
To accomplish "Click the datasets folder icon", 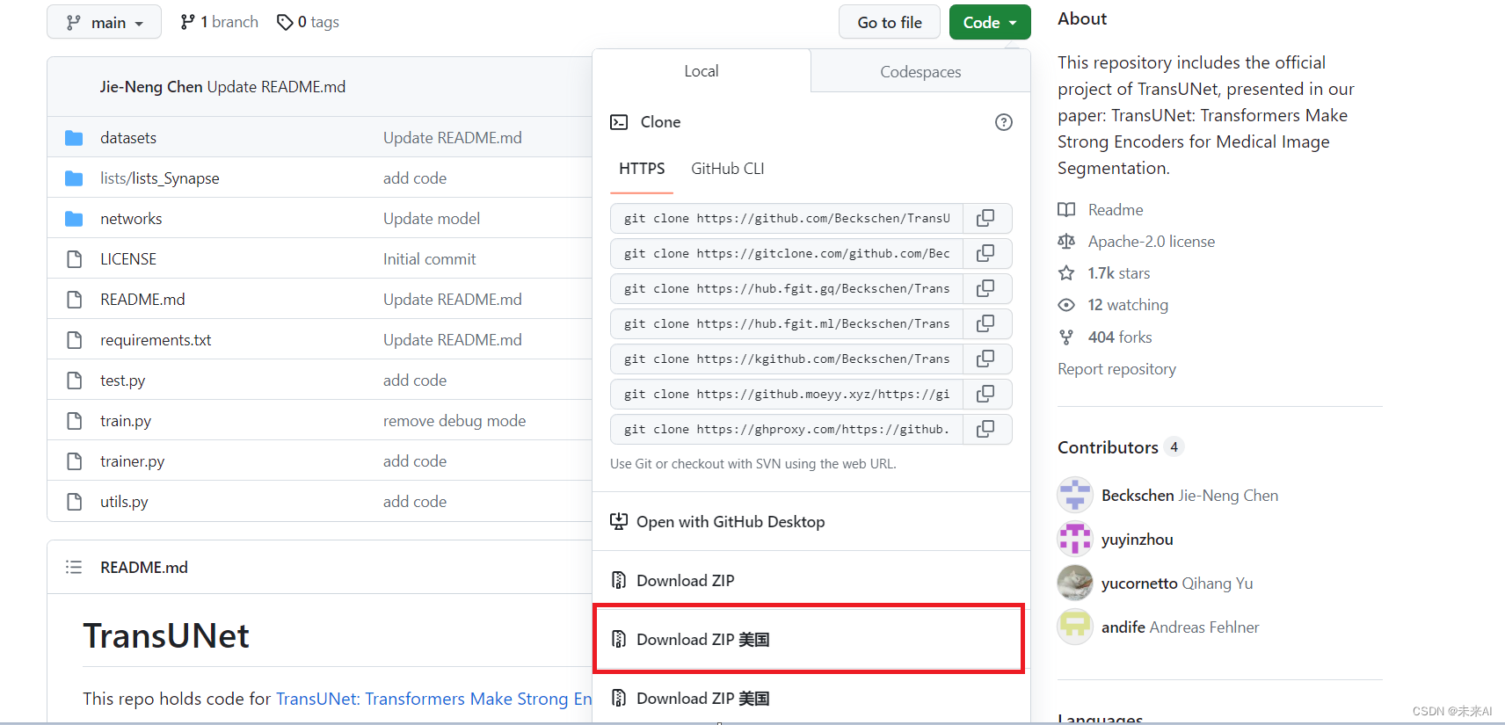I will pos(74,138).
